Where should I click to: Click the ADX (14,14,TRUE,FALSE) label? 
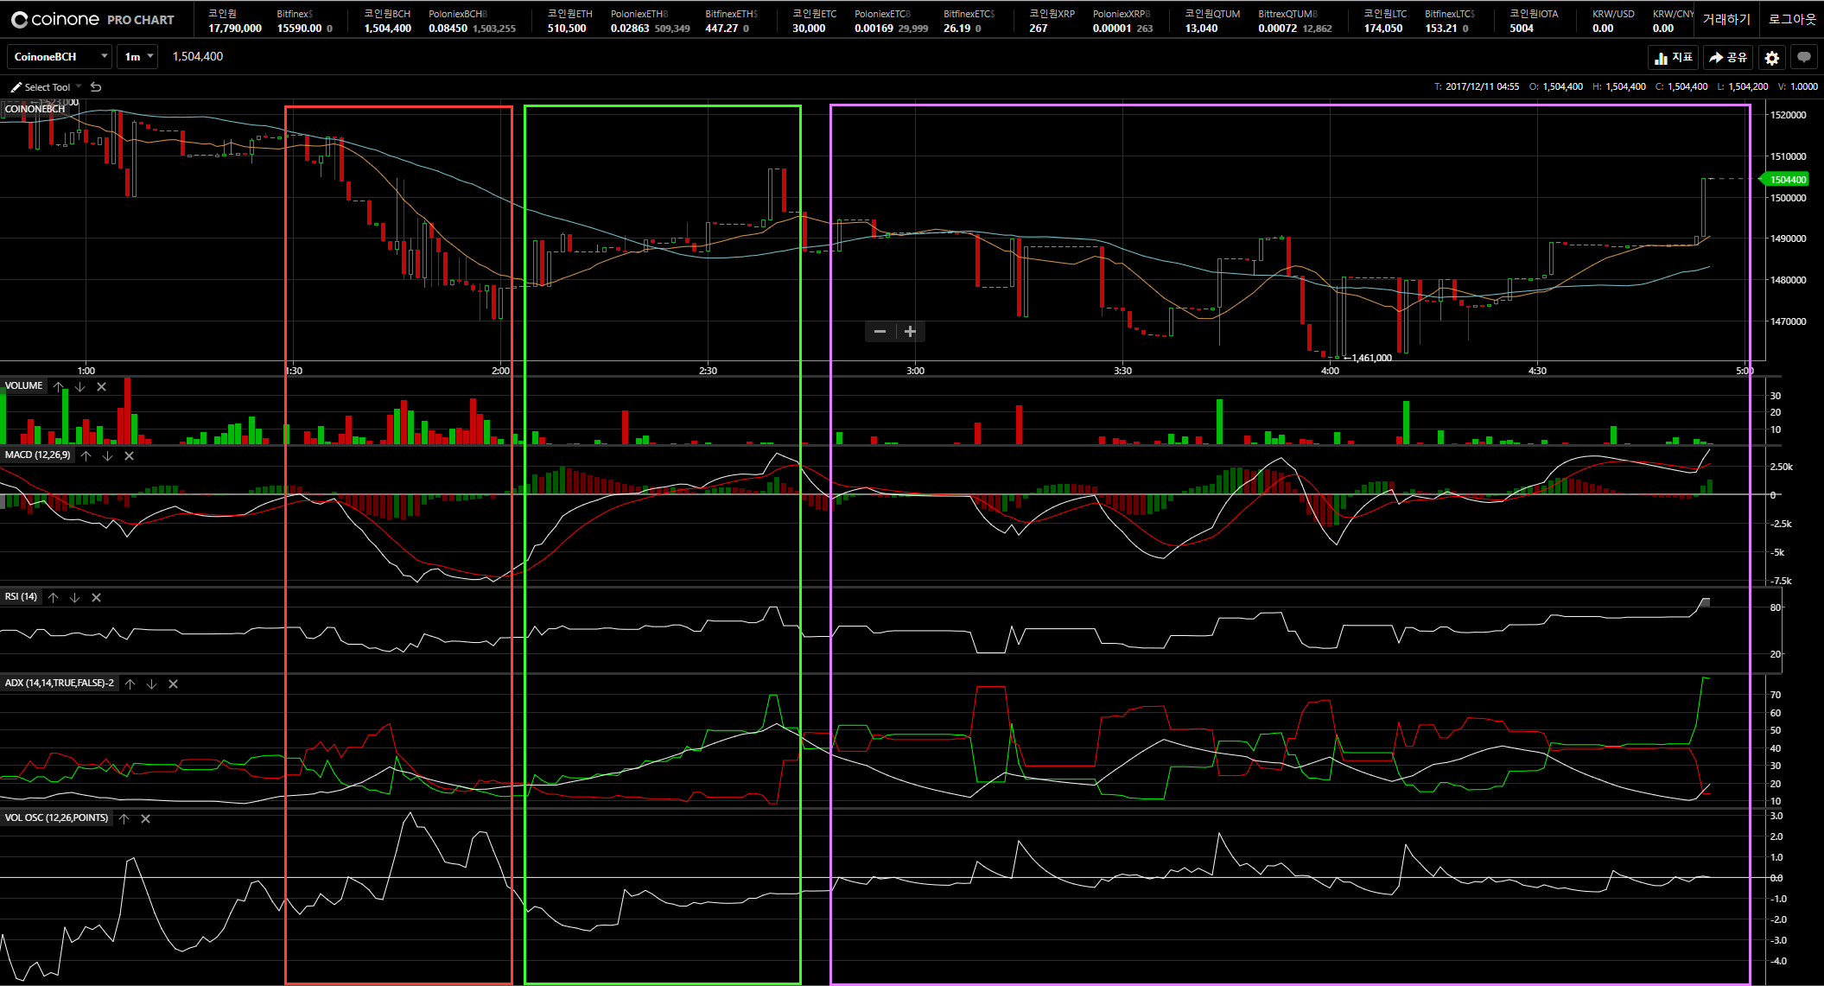(x=60, y=684)
